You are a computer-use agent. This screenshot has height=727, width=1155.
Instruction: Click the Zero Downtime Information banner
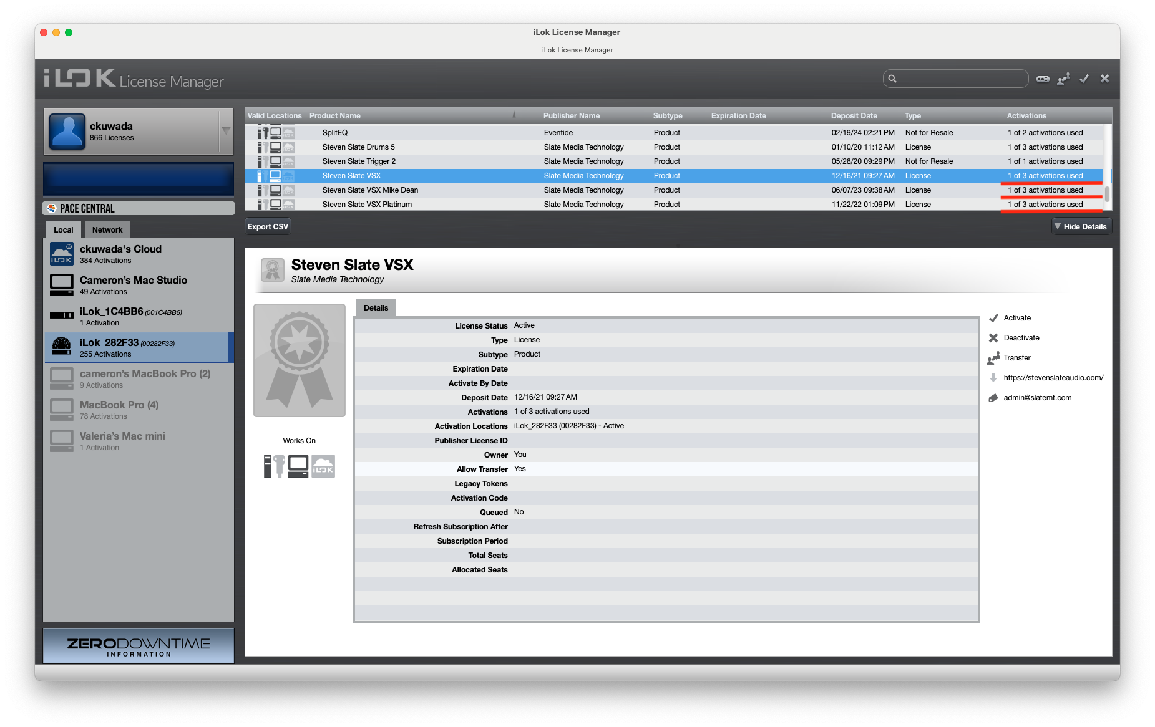139,646
